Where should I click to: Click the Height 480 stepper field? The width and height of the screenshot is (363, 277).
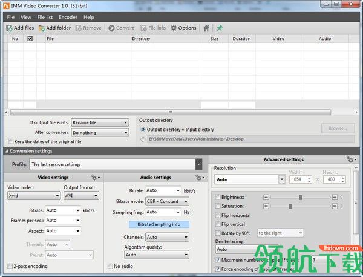click(x=335, y=179)
